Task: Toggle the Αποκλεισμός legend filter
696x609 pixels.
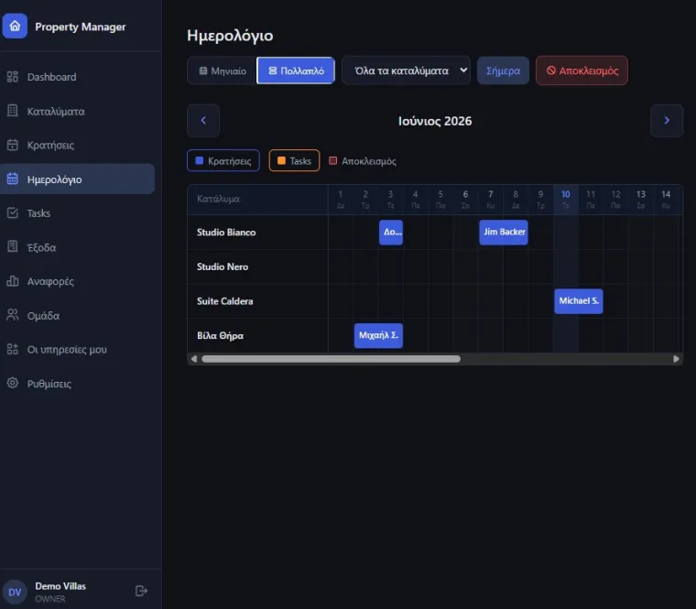Action: point(363,160)
